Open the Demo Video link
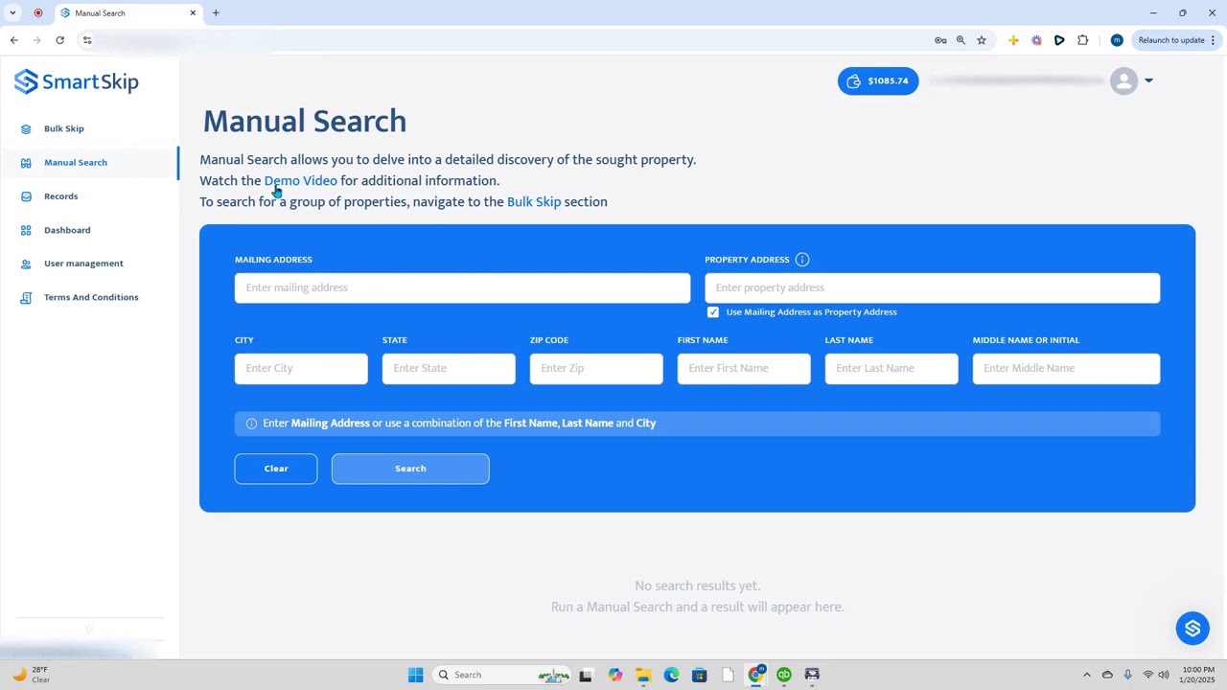Screen dimensions: 1227x690 pyautogui.click(x=301, y=181)
